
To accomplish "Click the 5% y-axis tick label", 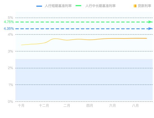I will 10,18.
